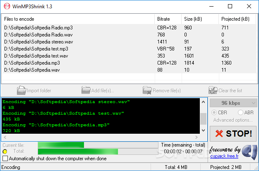The height and width of the screenshot is (171, 259).
Task: Click the Clear the list icon
Action: (213, 90)
